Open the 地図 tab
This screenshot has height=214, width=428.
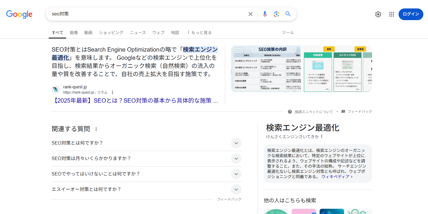pos(175,33)
